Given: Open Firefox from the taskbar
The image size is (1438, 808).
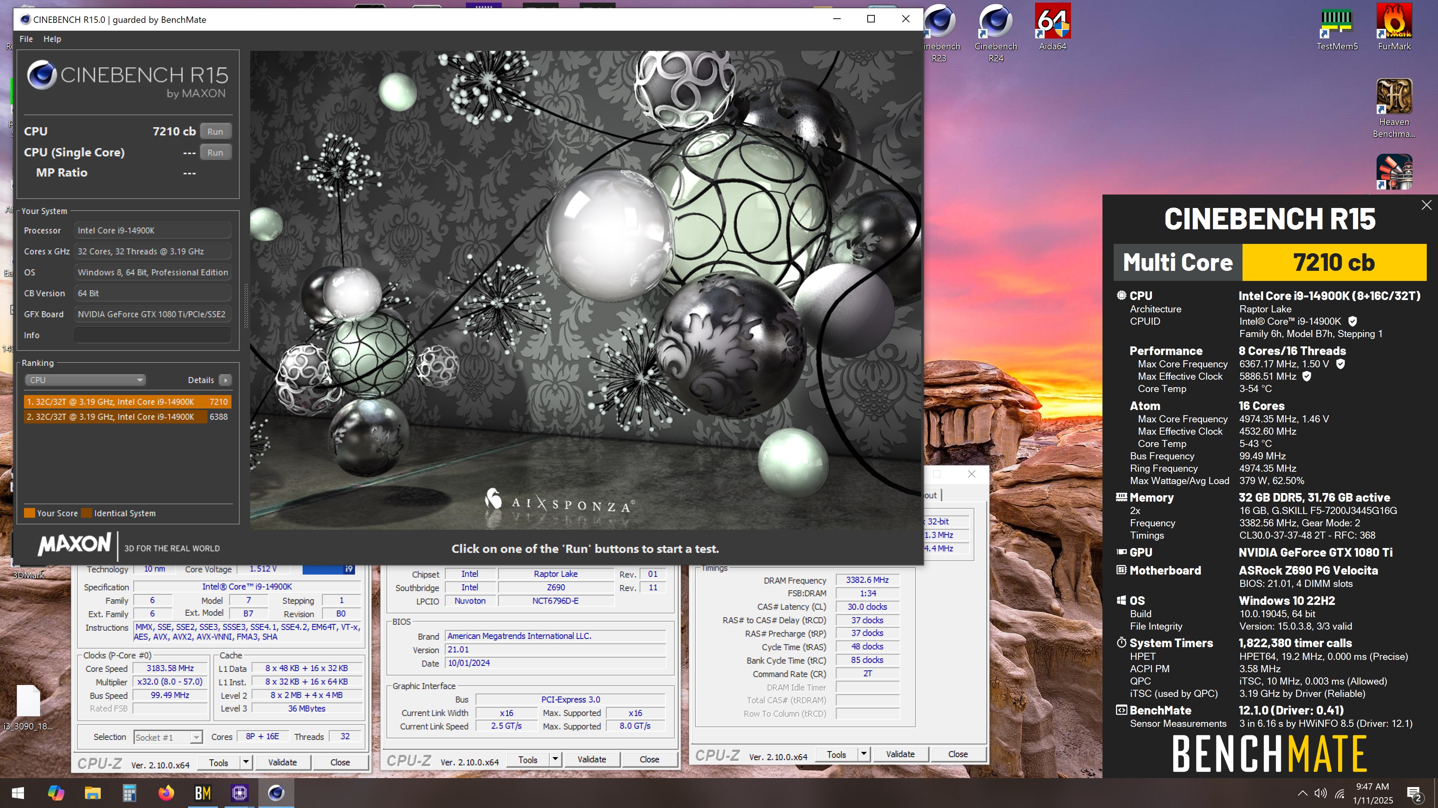Looking at the screenshot, I should coord(166,793).
